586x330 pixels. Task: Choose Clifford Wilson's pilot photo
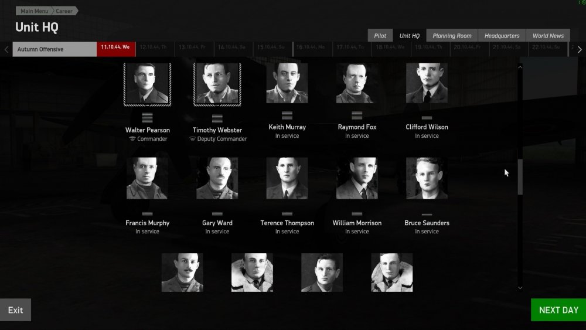click(427, 83)
